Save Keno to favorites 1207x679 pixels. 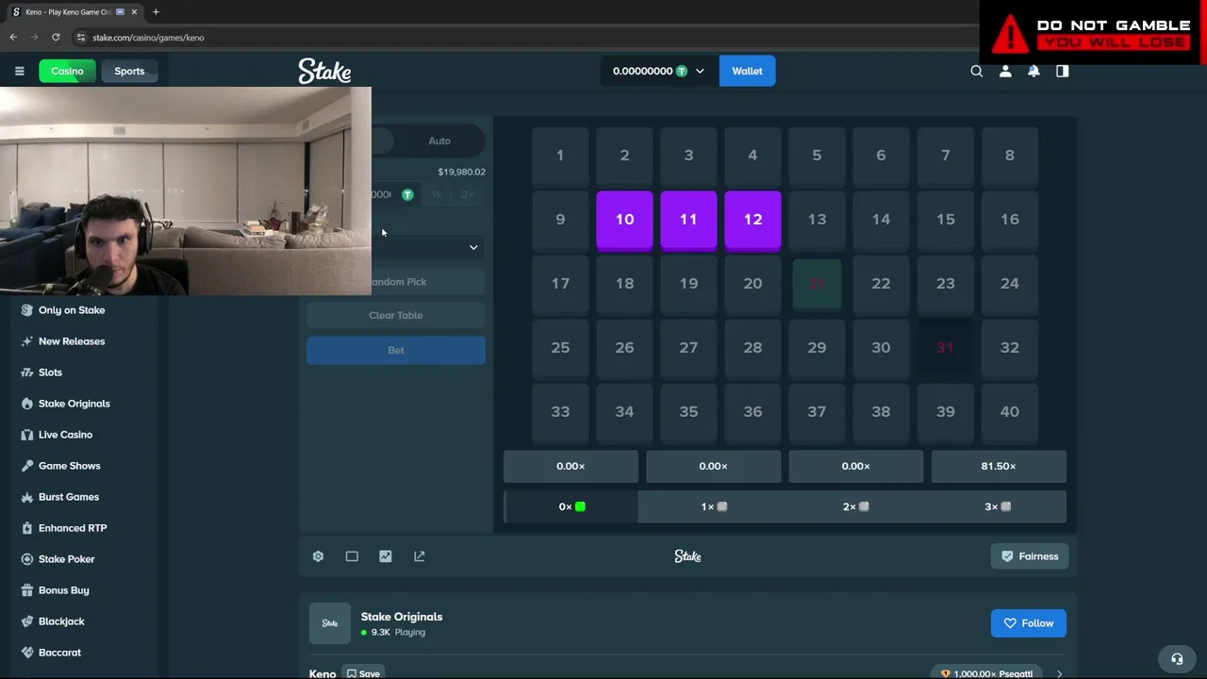[x=362, y=673]
